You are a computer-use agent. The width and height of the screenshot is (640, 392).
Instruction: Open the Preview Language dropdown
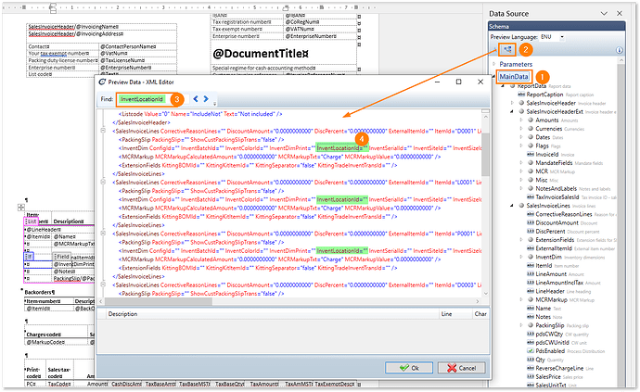pyautogui.click(x=562, y=37)
